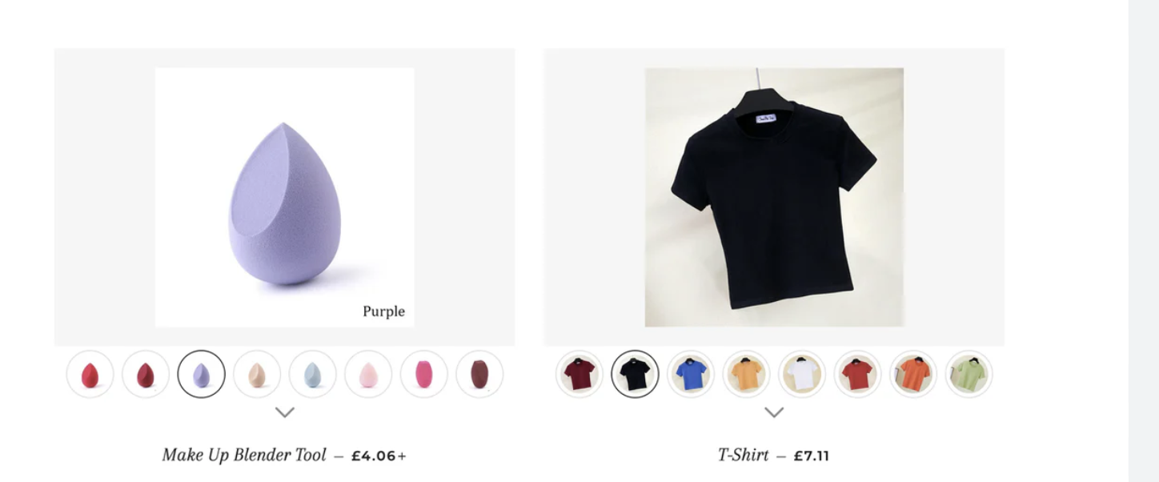Pick the beige blender color option

(x=257, y=374)
